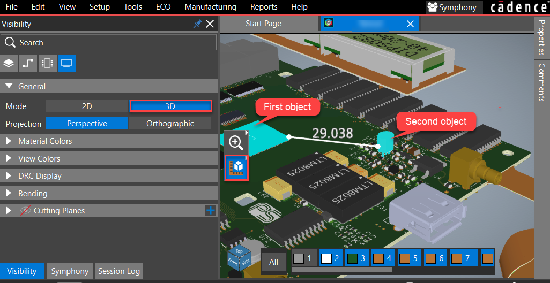Expand the Cutting Planes section
Image resolution: width=550 pixels, height=283 pixels.
(9, 210)
